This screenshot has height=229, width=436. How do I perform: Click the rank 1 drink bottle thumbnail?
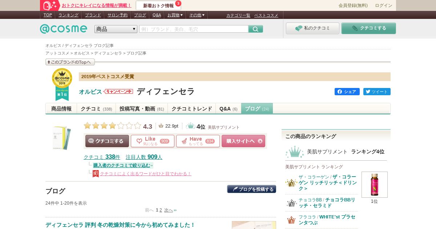coord(375,185)
